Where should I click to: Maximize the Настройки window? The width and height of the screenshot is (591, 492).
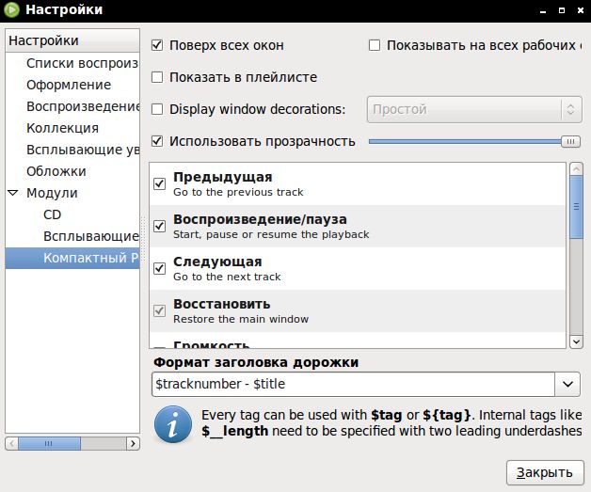coord(562,10)
